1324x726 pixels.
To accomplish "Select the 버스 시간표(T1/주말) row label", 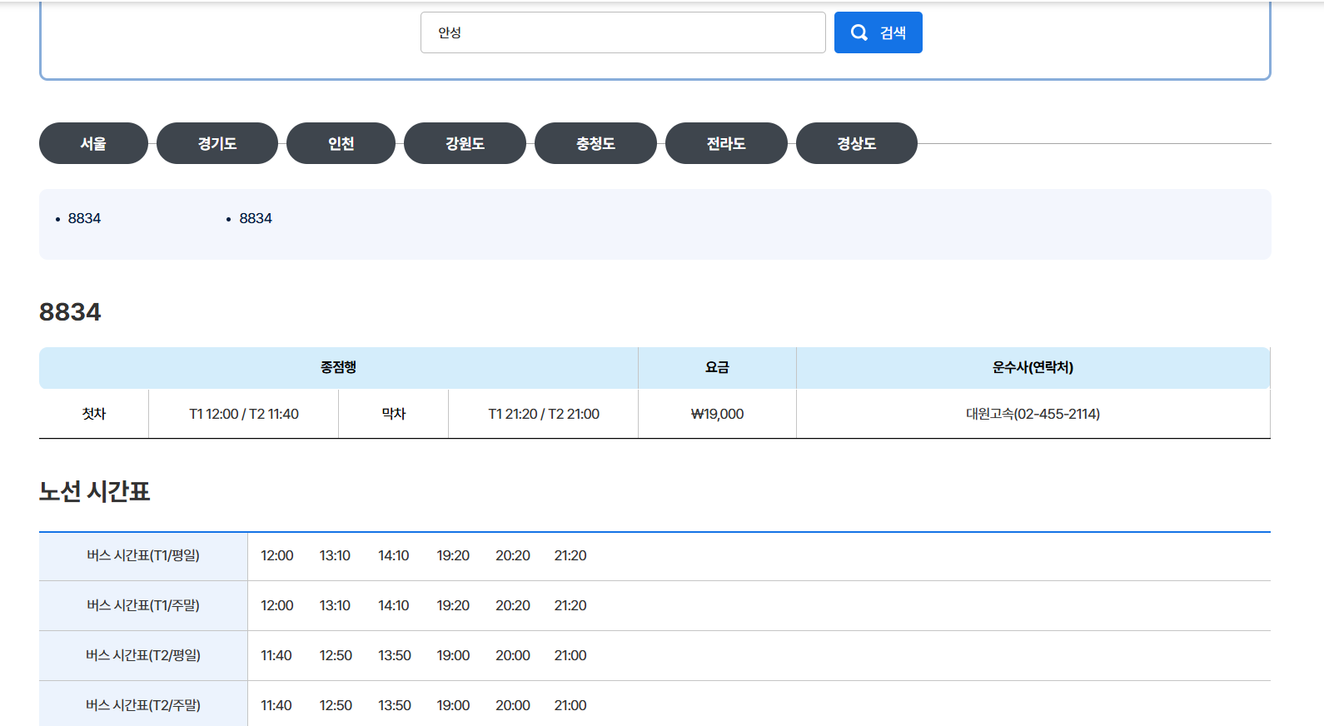I will tap(143, 605).
